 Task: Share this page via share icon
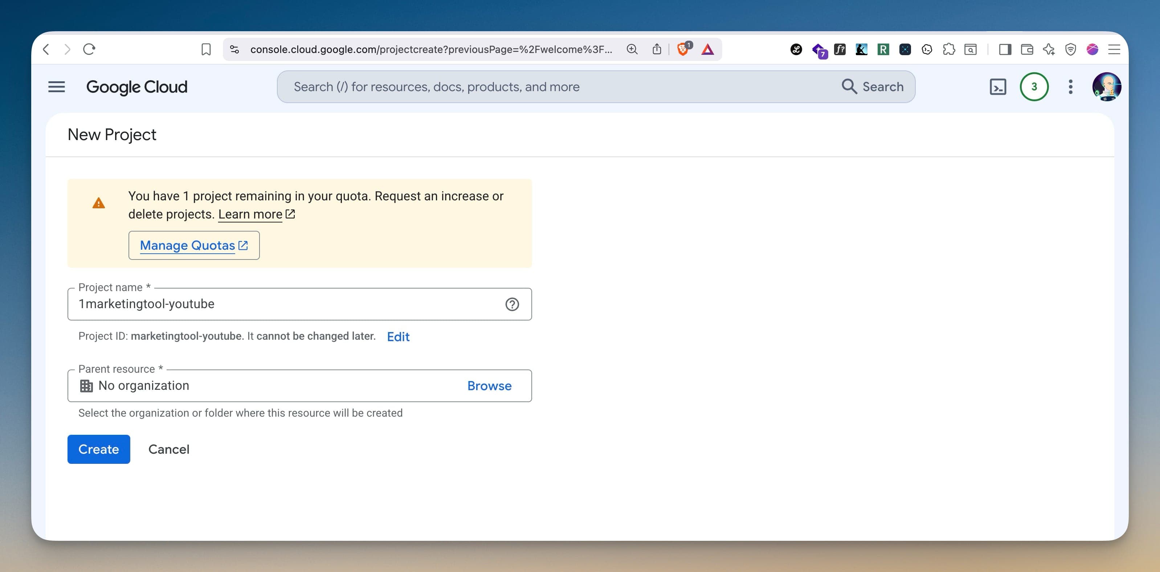point(657,49)
